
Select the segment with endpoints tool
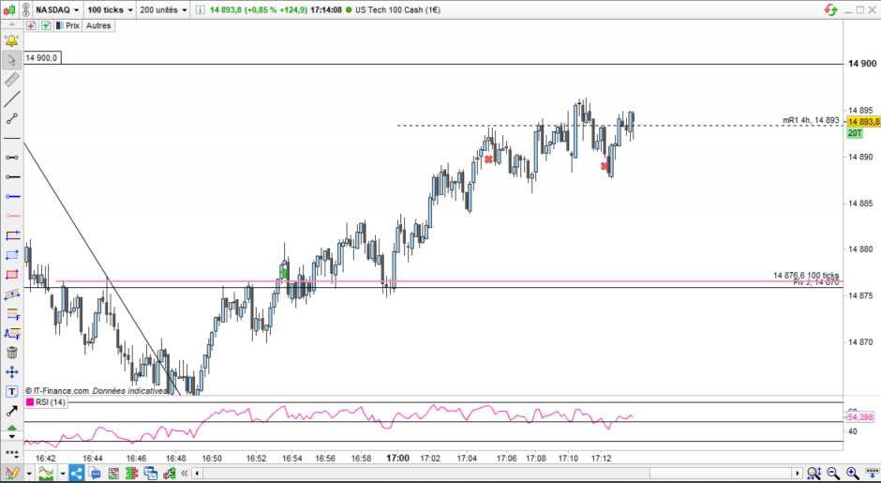11,119
